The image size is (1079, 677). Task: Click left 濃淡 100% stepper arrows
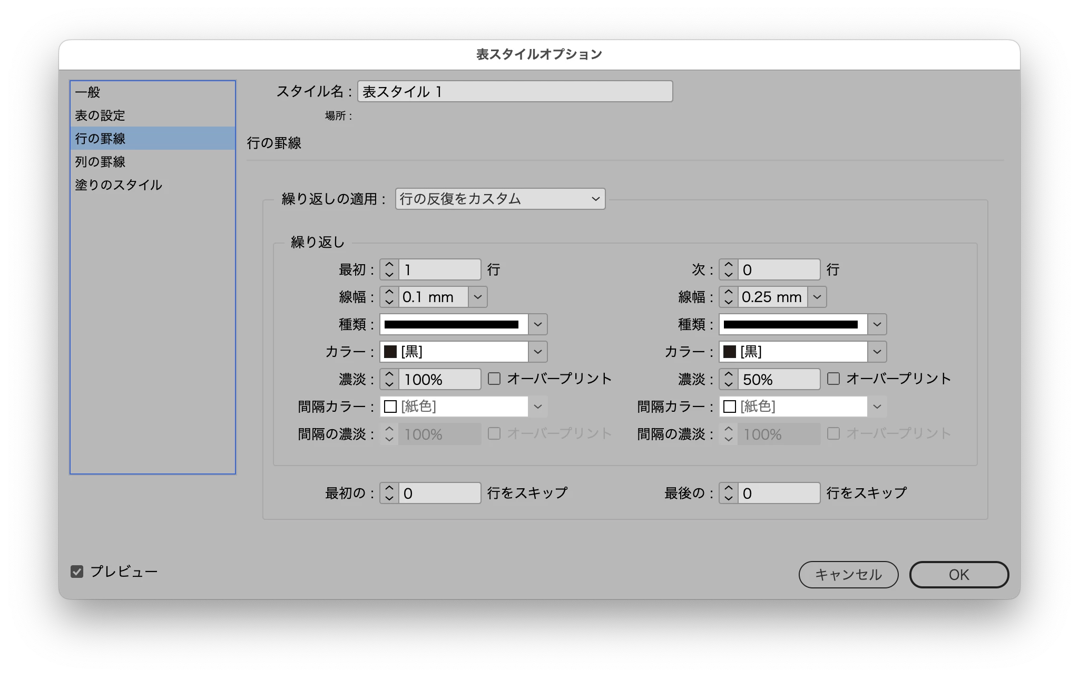[389, 379]
